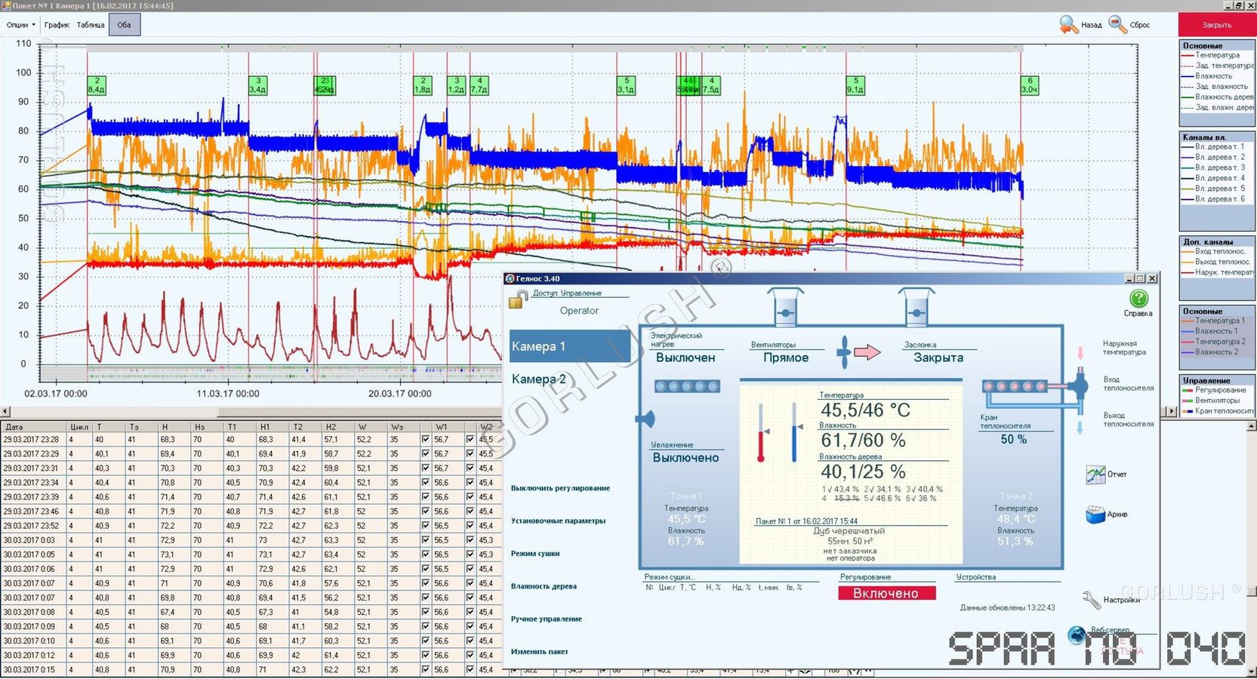
Task: Click Ручное управление menu entry
Action: (546, 619)
